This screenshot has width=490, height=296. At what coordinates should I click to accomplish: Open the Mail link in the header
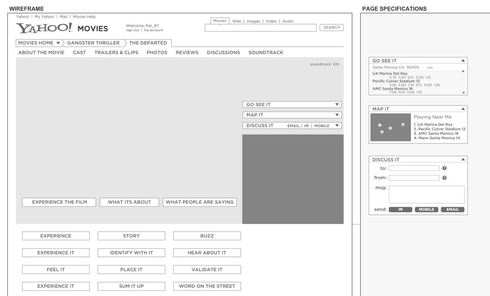[63, 17]
